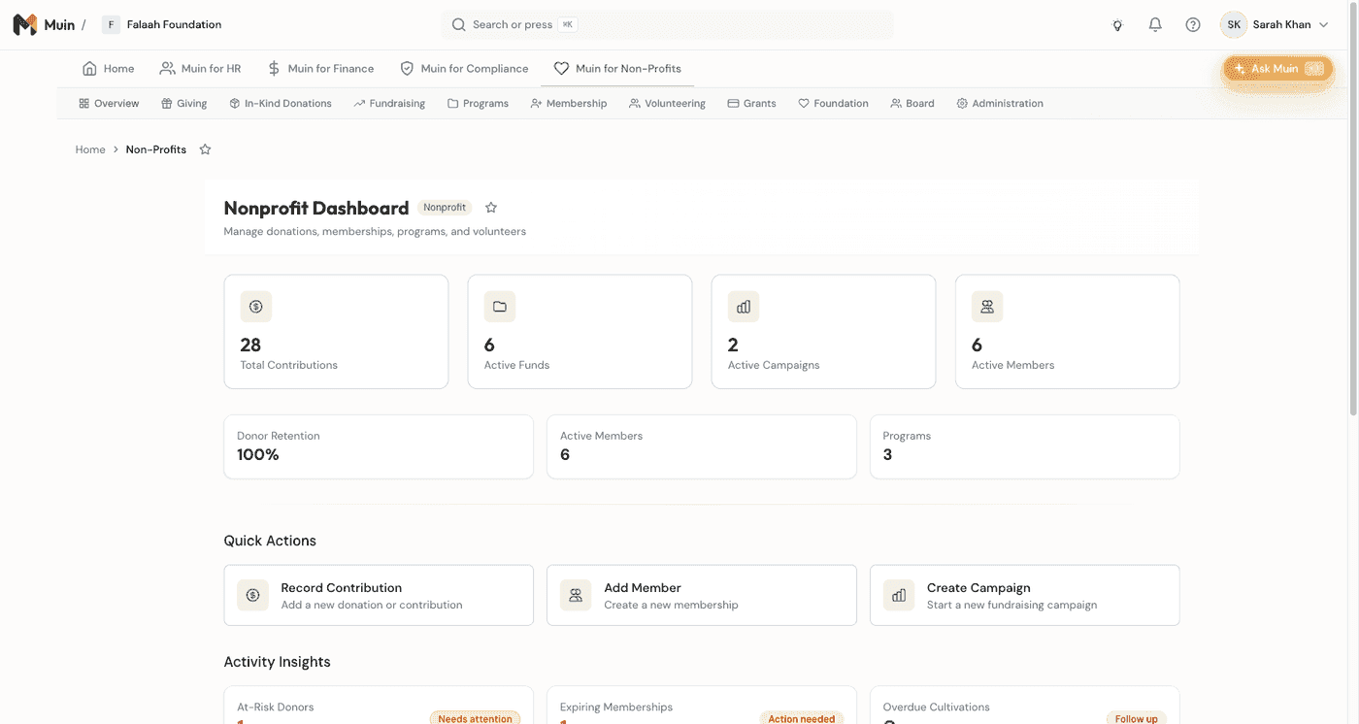Click the SK profile avatar
Screen dimensions: 1359x724
pyautogui.click(x=1233, y=24)
